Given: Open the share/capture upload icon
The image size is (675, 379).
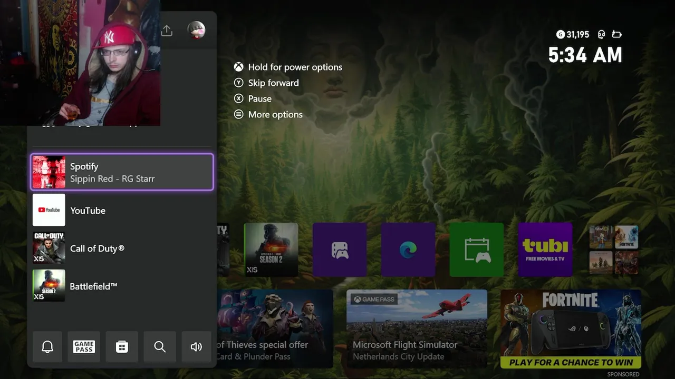Looking at the screenshot, I should 167,31.
